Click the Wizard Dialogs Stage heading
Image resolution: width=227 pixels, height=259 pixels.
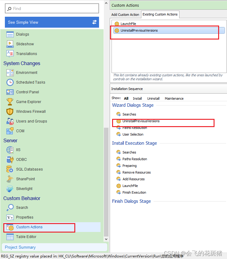click(133, 105)
